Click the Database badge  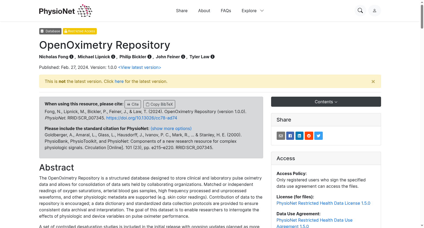coord(50,31)
